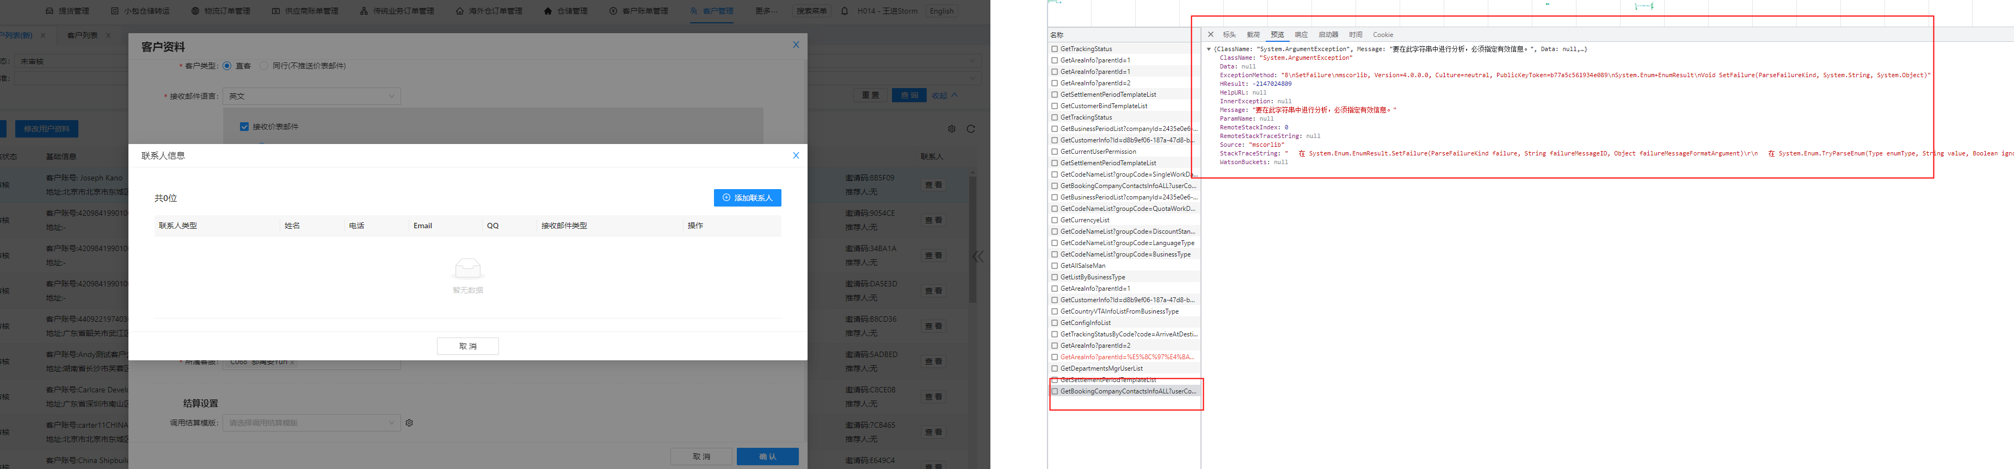Screen dimensions: 2014x469
Task: Click the table refresh icon
Action: [971, 129]
